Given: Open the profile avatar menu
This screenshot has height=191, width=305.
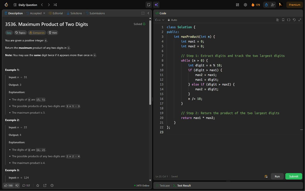Looking at the screenshot, I should pos(281,5).
